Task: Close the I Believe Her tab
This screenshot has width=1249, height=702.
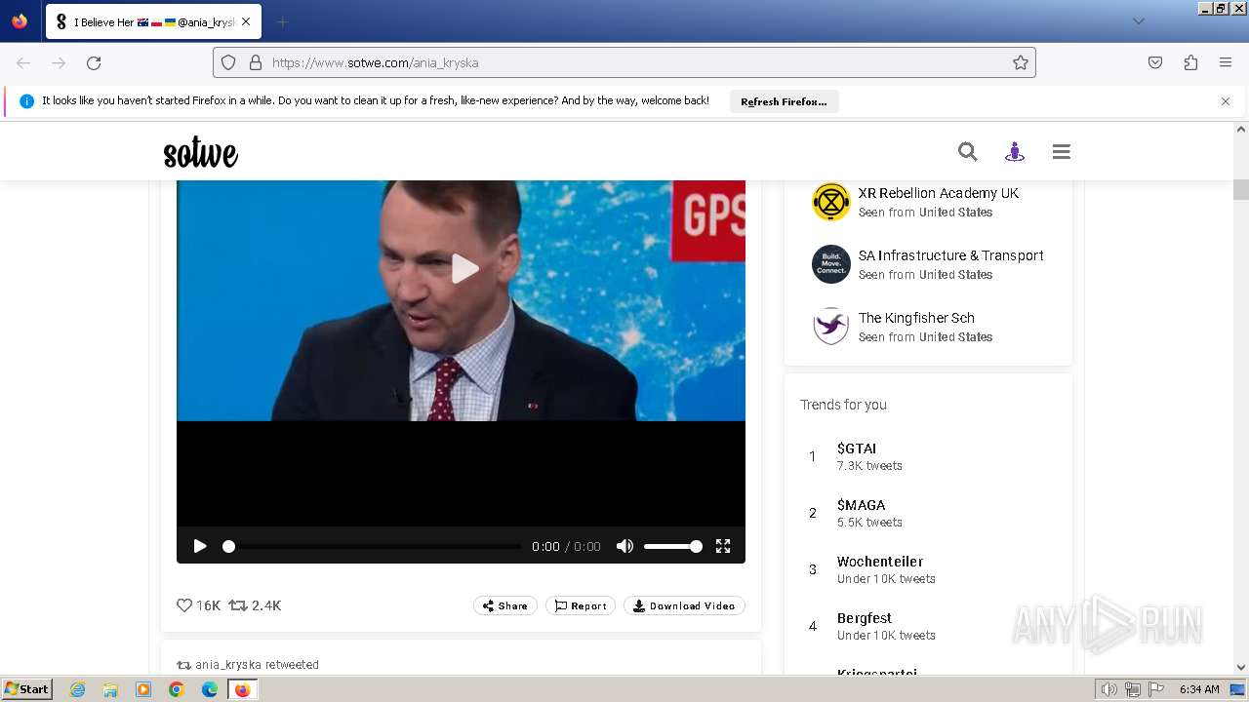Action: [x=246, y=21]
